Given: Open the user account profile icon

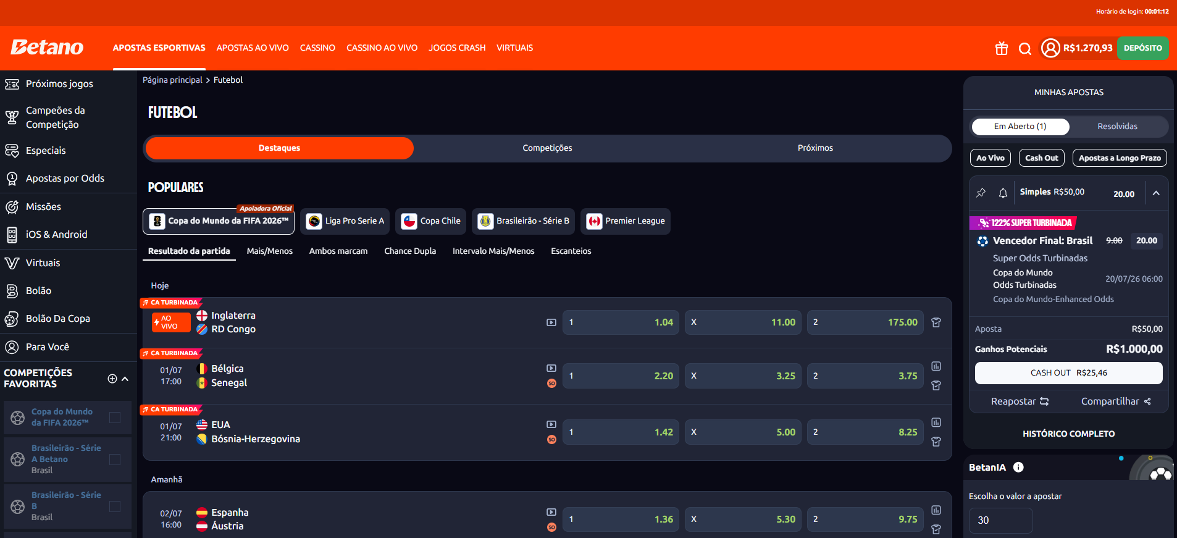Looking at the screenshot, I should point(1050,48).
